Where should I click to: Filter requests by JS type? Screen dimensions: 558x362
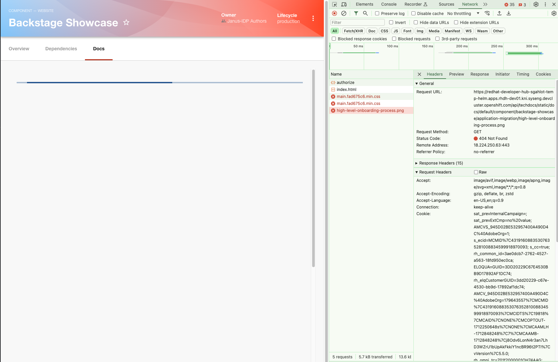(x=396, y=31)
